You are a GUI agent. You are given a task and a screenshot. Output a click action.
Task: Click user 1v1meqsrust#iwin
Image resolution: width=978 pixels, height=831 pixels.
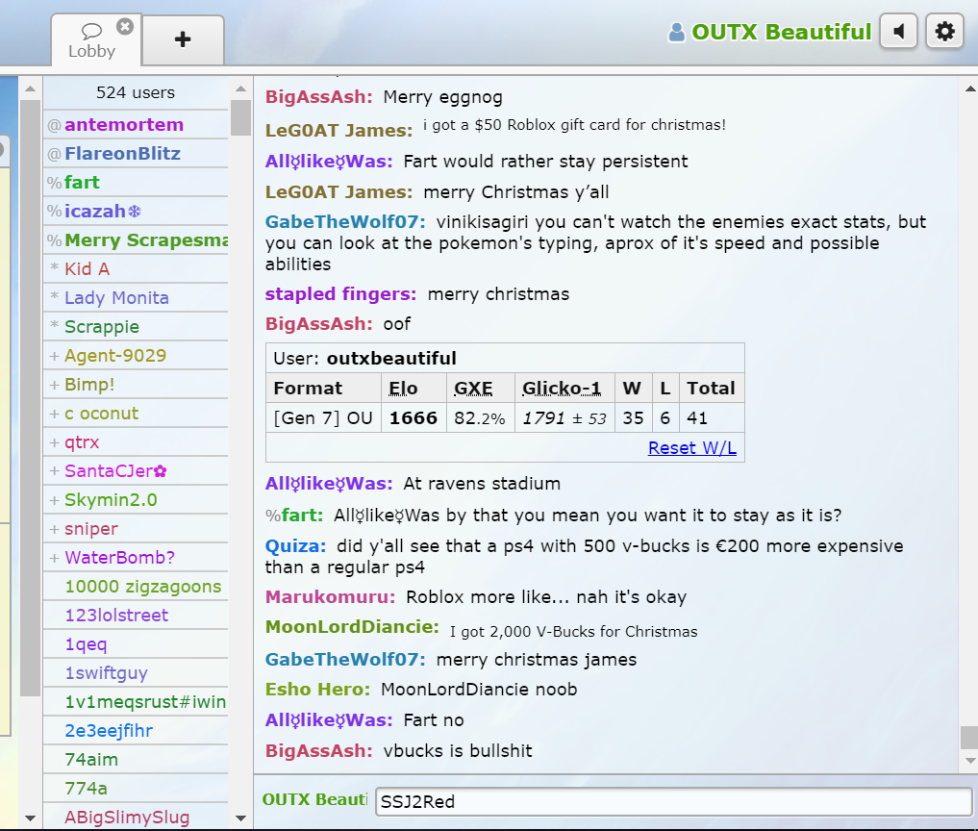point(136,702)
